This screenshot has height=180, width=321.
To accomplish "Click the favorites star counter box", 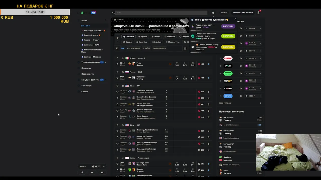I will click(118, 39).
